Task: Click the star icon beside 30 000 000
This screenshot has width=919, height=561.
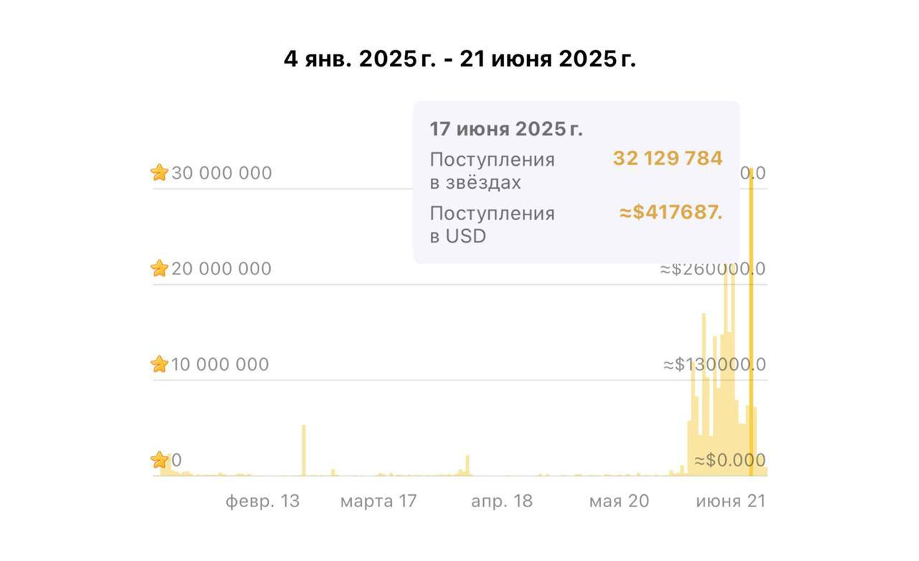Action: pos(159,173)
